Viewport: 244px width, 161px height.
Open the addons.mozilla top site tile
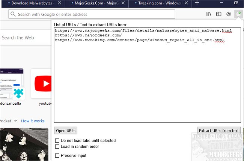[x=12, y=83]
